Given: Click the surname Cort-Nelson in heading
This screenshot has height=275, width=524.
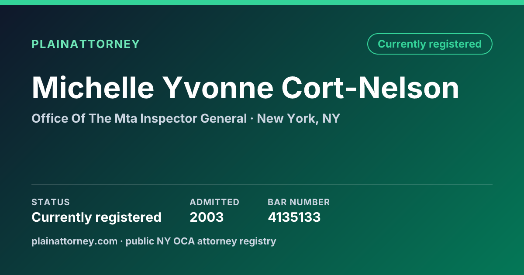Looking at the screenshot, I should coord(370,88).
